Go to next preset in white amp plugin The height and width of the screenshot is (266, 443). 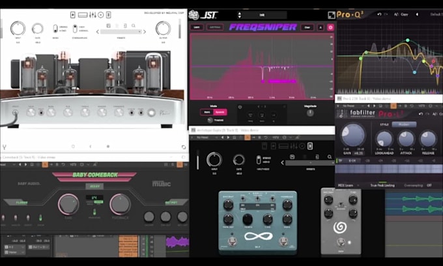coord(145,32)
